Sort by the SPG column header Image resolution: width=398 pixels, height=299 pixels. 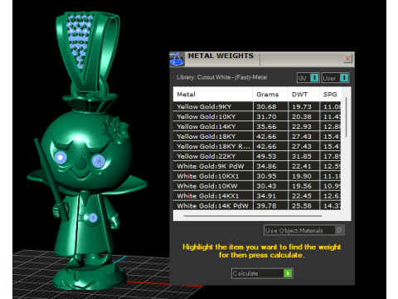330,95
